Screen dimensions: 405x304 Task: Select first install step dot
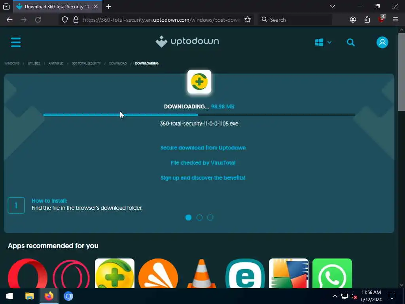pos(189,218)
